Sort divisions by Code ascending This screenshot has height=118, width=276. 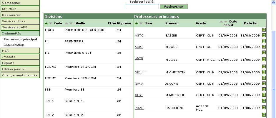(46, 23)
